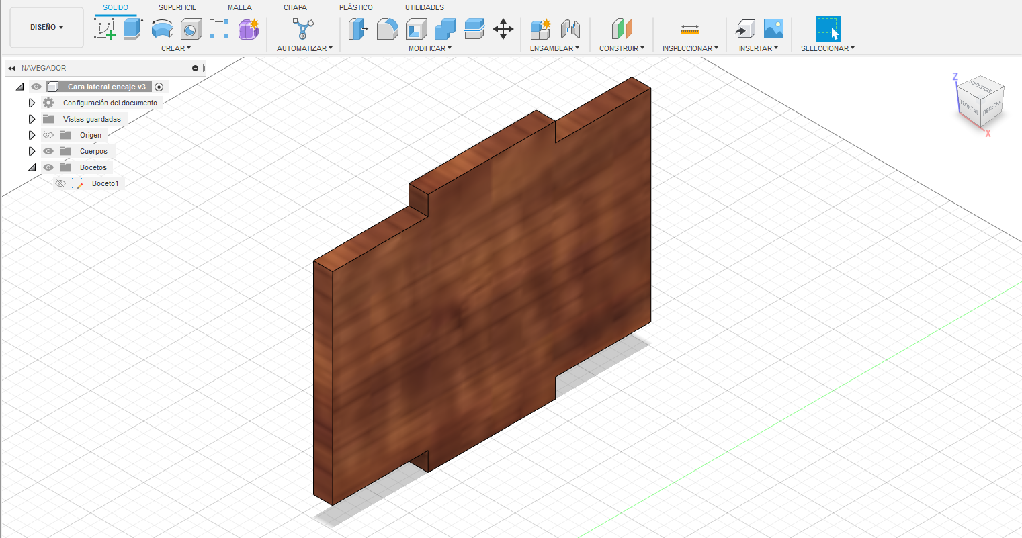The height and width of the screenshot is (538, 1022).
Task: Select the Offset Face tool
Action: pos(474,29)
